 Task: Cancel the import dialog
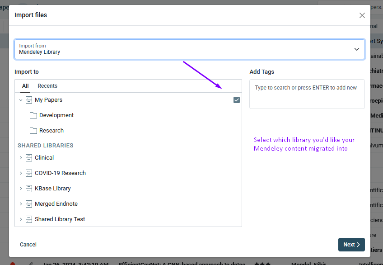28,245
